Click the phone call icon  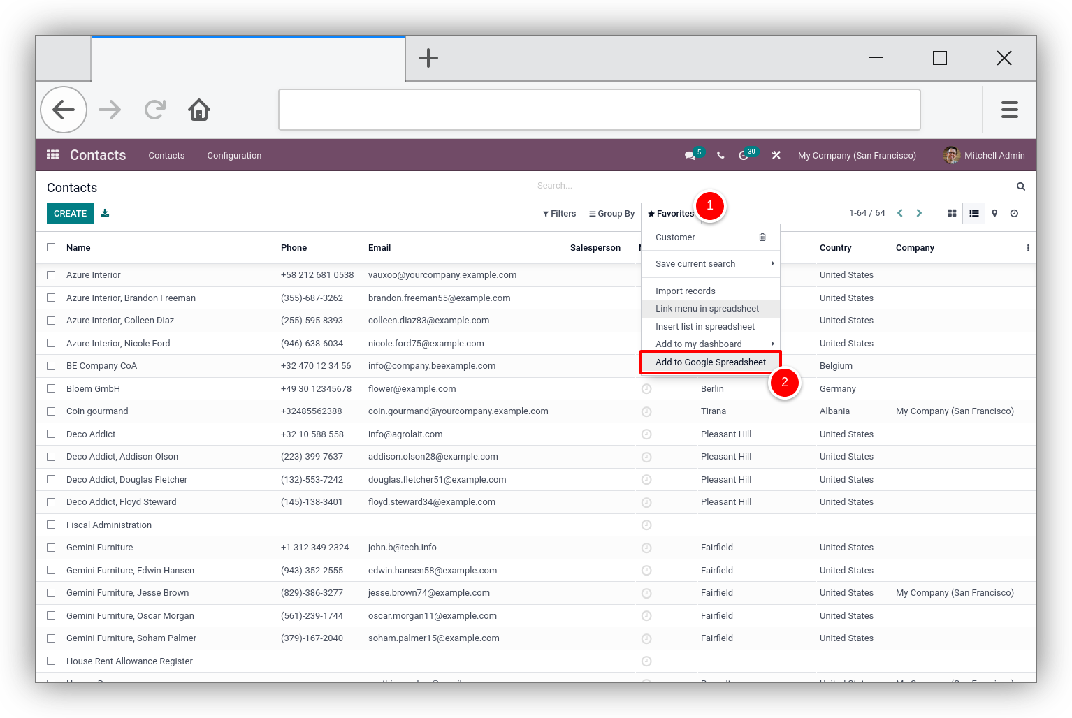pyautogui.click(x=720, y=156)
